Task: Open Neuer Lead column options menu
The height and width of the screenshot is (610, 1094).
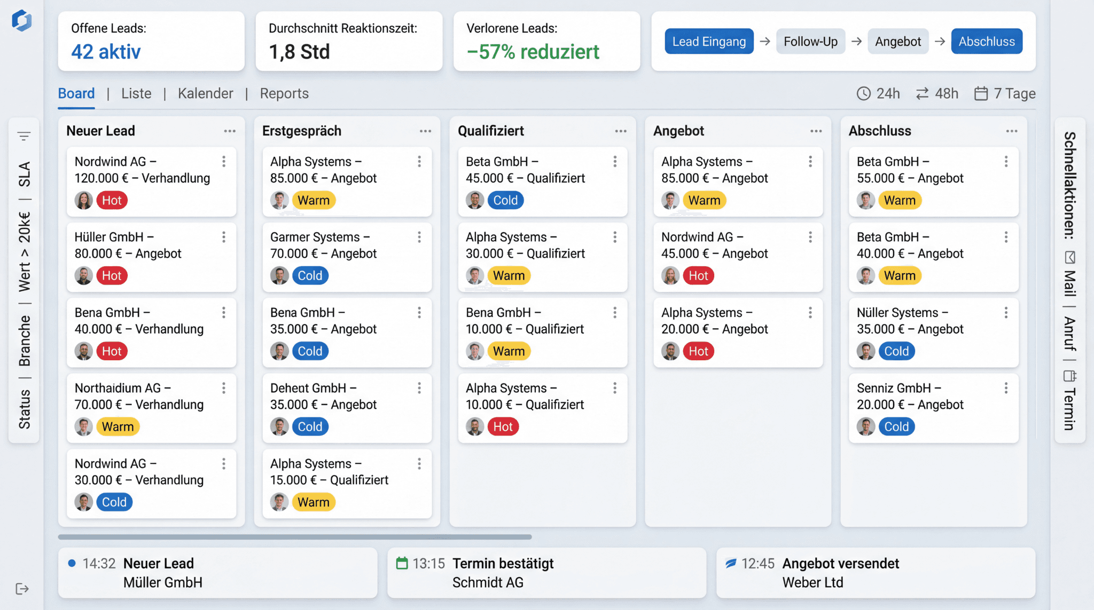Action: click(230, 131)
